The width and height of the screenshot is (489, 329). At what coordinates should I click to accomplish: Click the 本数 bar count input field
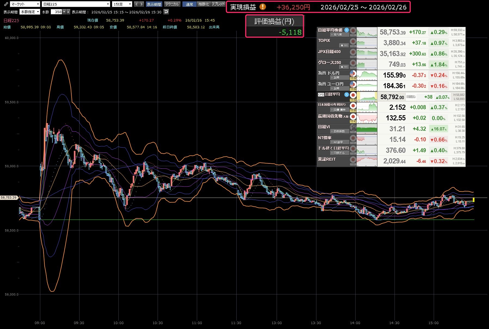coord(57,12)
